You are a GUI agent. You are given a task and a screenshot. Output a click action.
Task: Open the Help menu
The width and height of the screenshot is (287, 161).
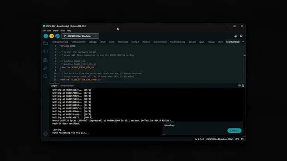point(69,31)
